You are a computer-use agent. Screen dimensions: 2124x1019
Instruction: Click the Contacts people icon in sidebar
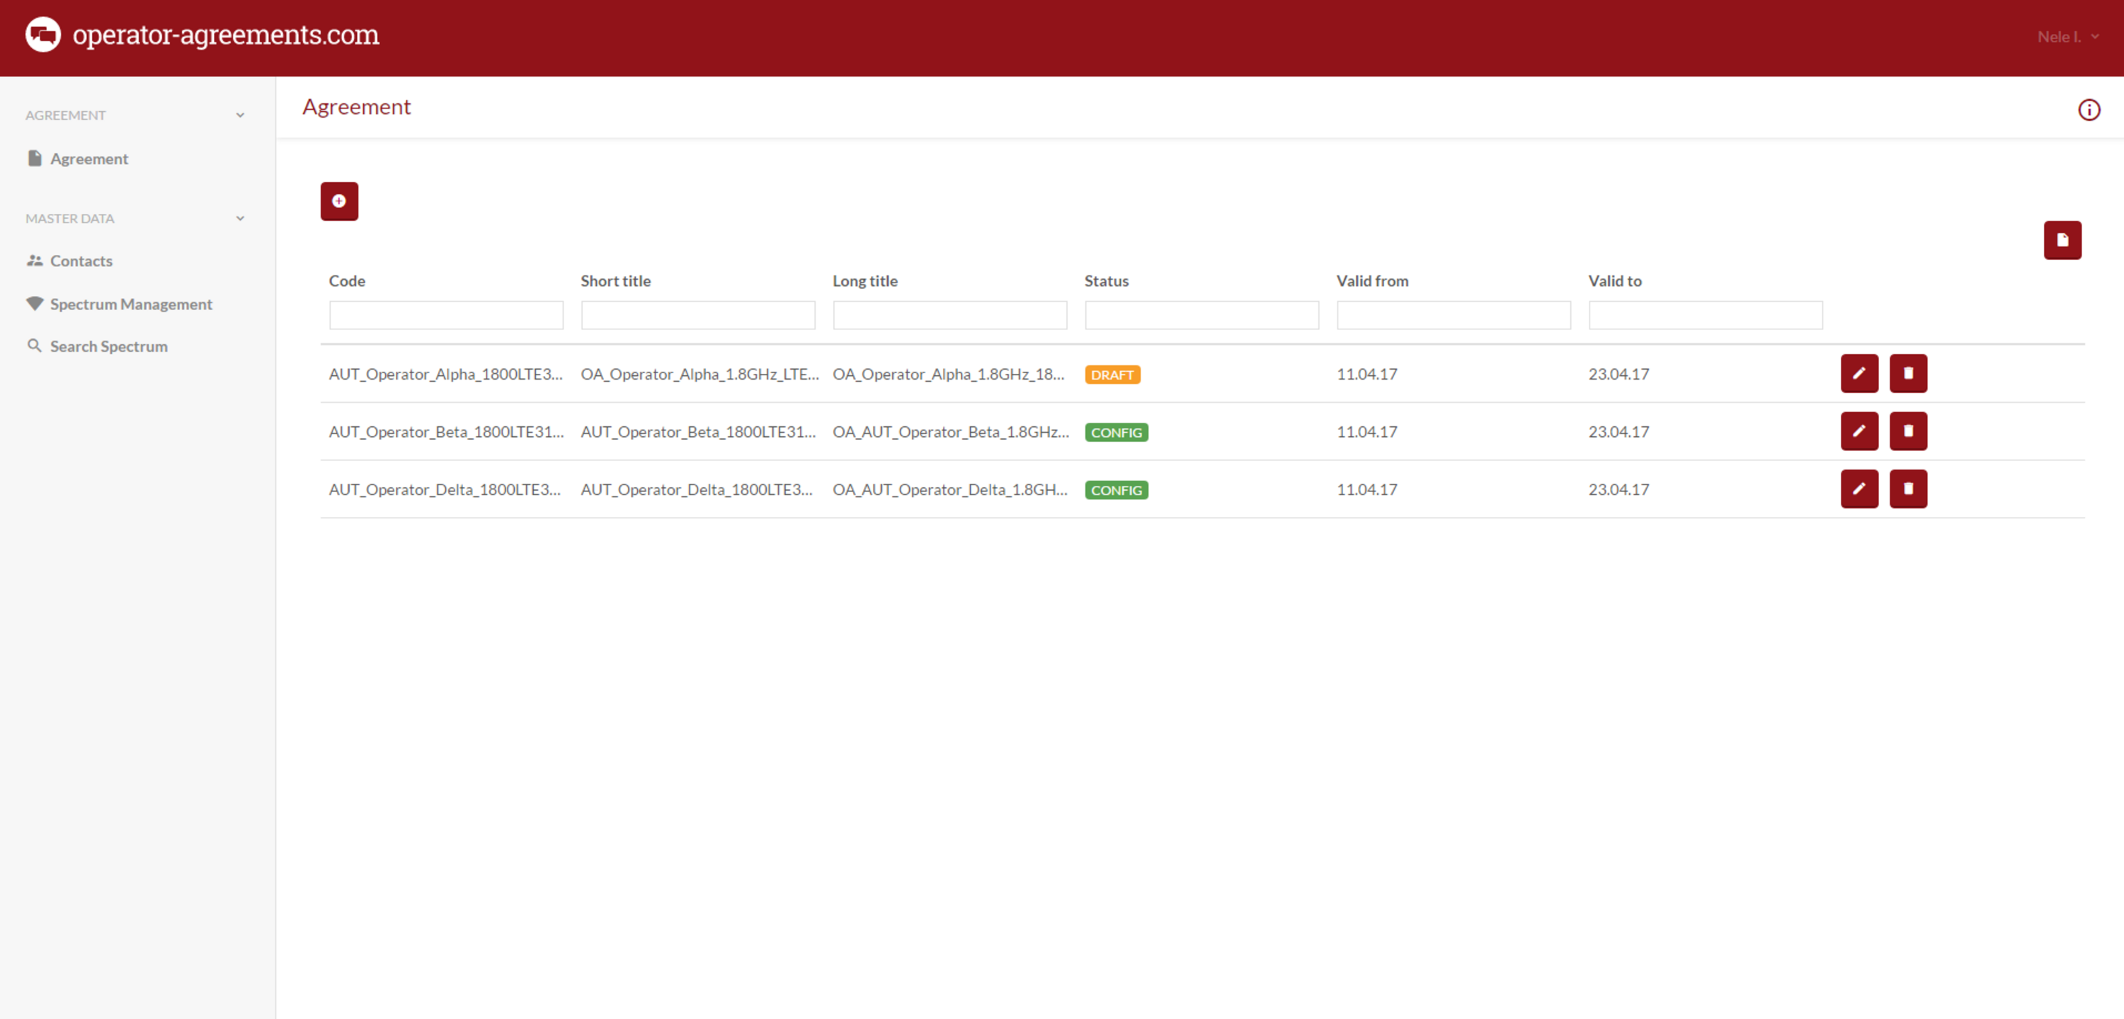coord(35,261)
